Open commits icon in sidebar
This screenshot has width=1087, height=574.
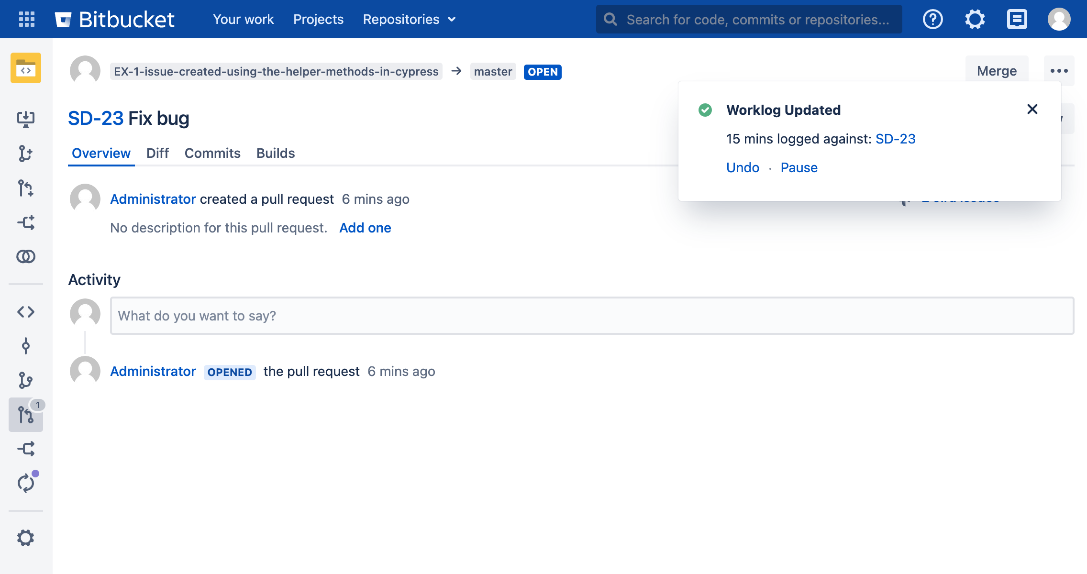26,346
